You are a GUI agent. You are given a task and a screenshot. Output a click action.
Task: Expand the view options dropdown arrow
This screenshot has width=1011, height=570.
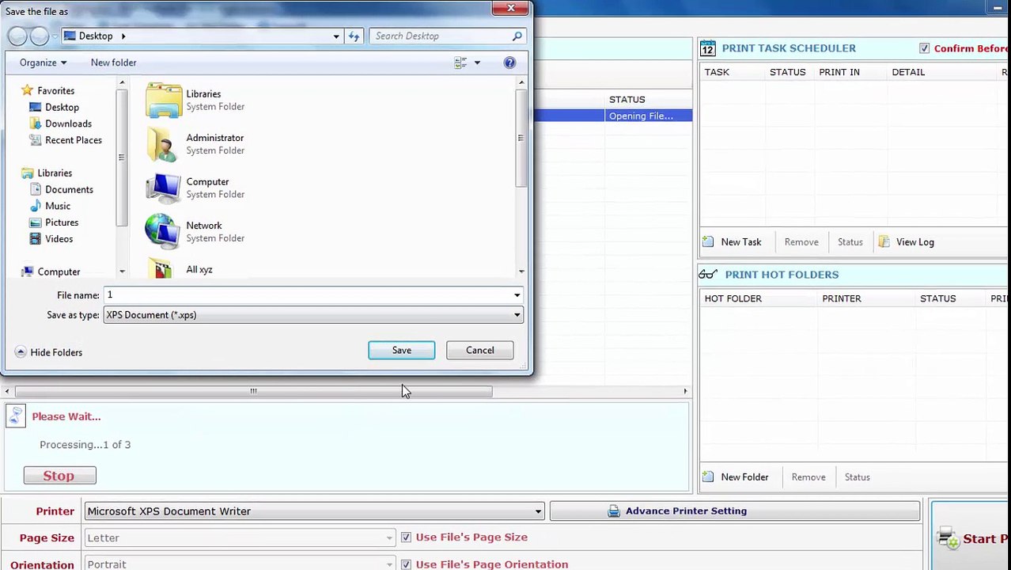coord(476,63)
